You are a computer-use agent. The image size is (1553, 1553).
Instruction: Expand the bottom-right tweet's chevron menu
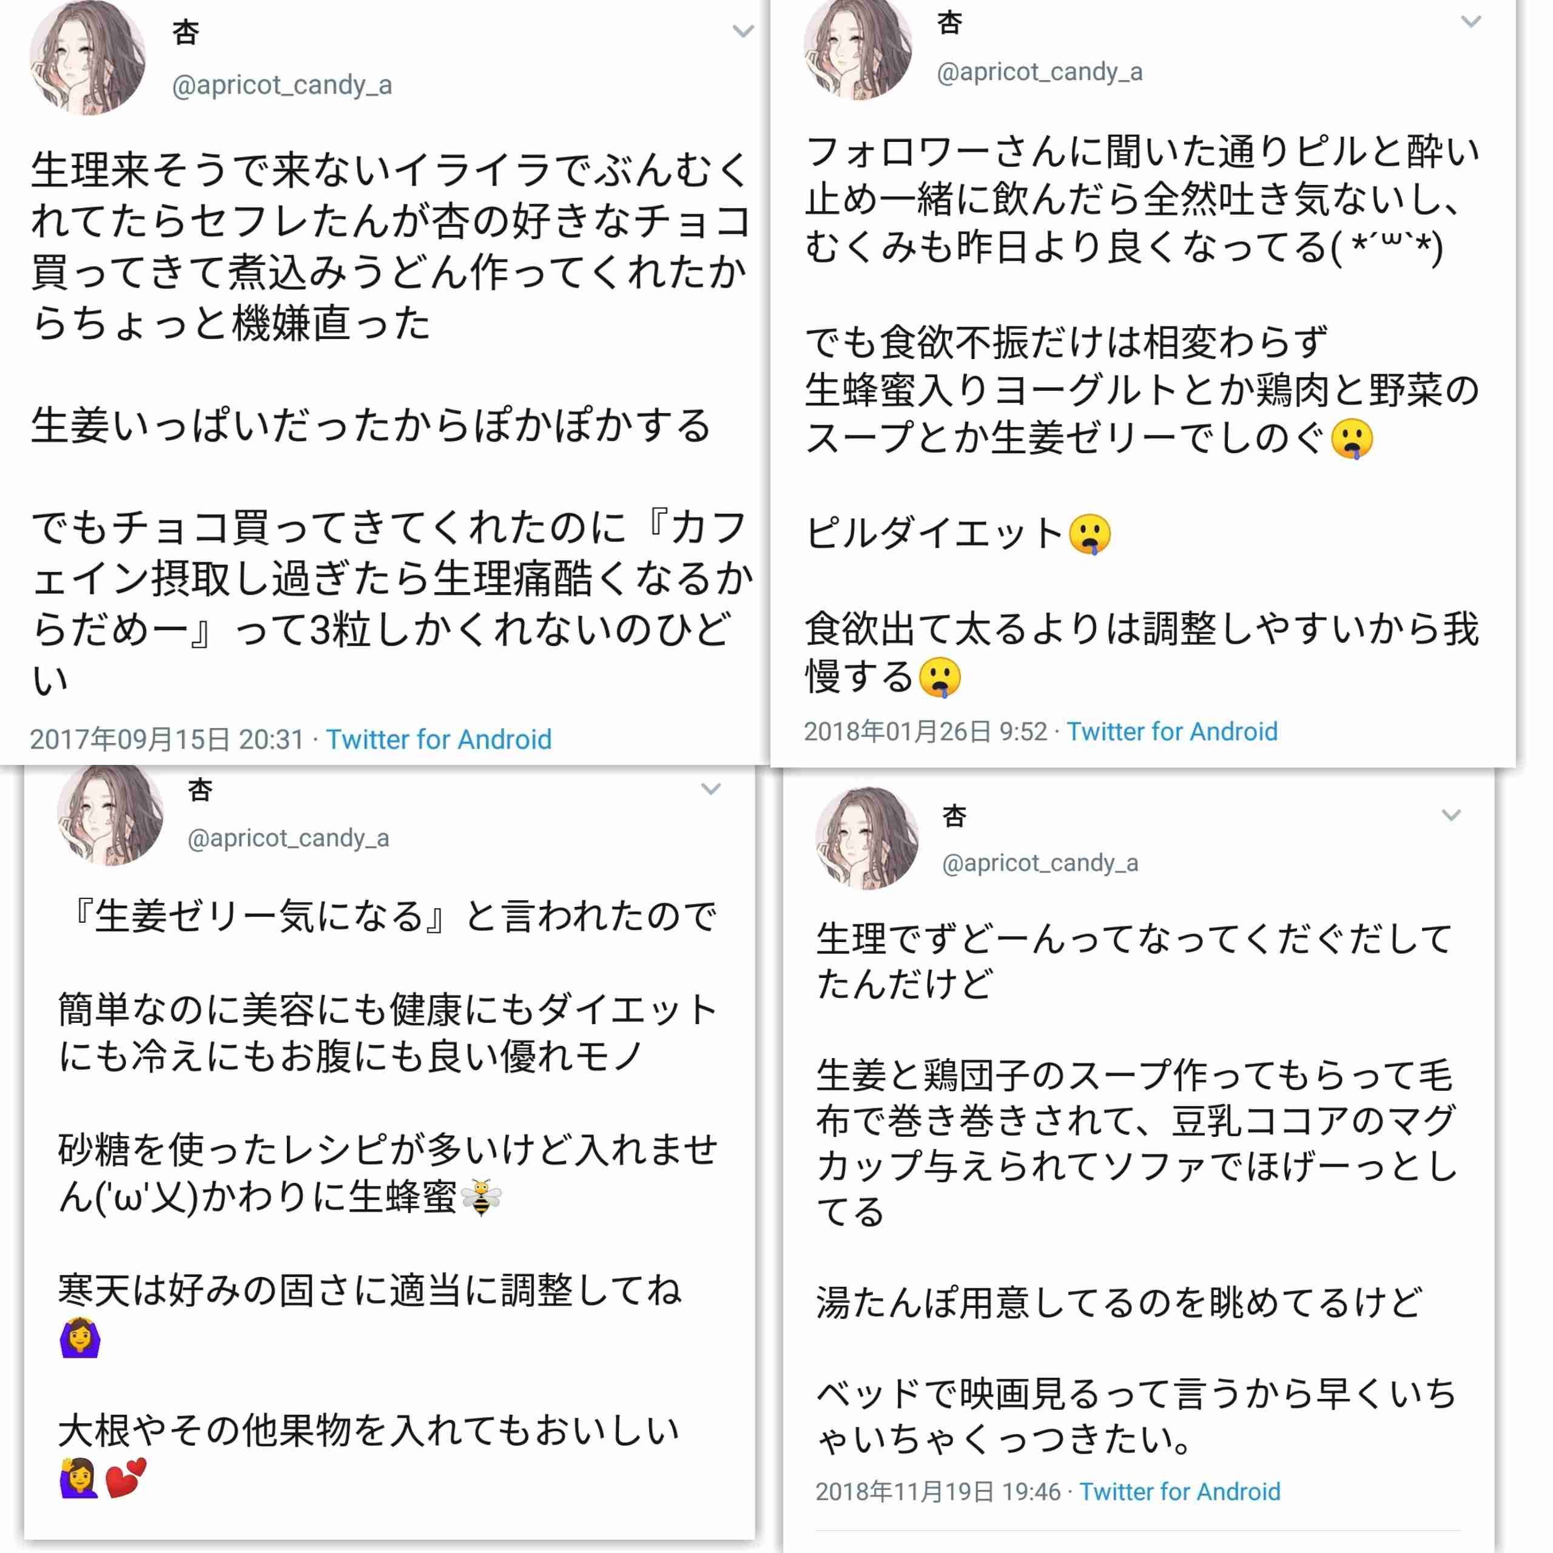[x=1451, y=815]
